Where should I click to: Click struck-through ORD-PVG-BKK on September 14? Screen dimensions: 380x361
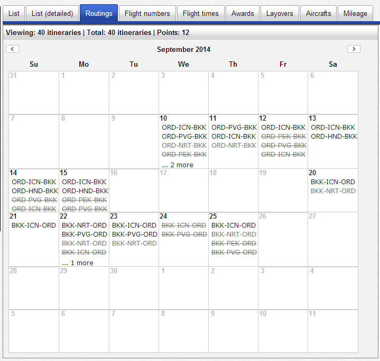click(34, 200)
